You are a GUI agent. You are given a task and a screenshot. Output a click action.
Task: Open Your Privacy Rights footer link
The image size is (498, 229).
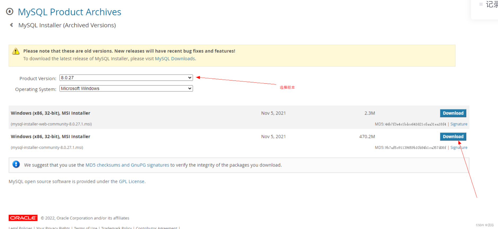pyautogui.click(x=53, y=228)
